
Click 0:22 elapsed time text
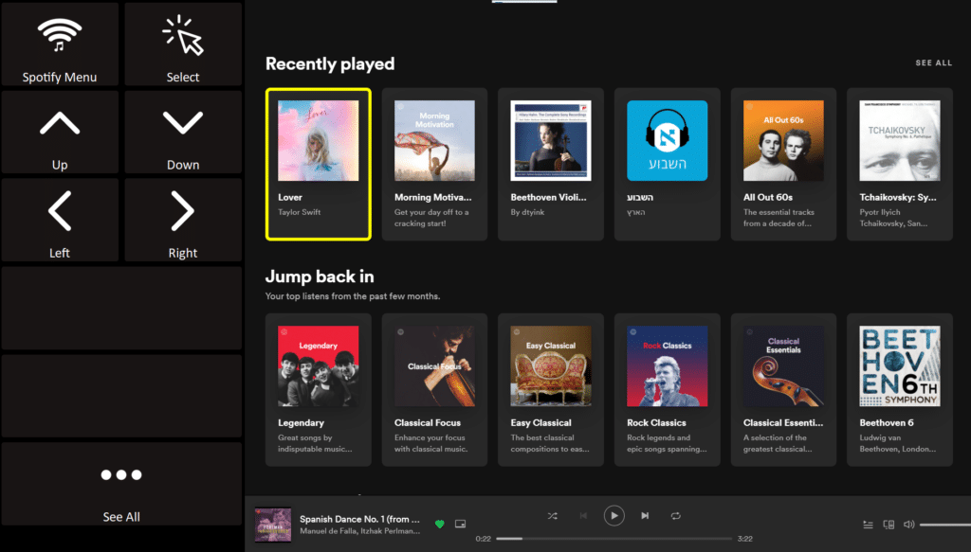tap(483, 539)
